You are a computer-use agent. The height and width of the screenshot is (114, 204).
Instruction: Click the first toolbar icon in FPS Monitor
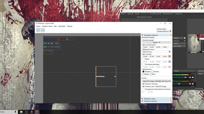38,30
